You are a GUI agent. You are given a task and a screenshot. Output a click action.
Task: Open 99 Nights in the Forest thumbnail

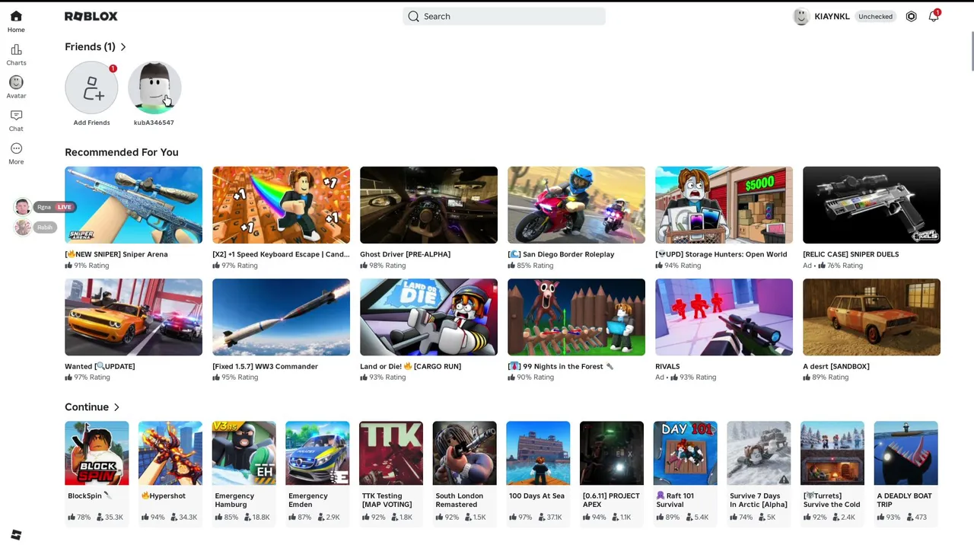[577, 317]
